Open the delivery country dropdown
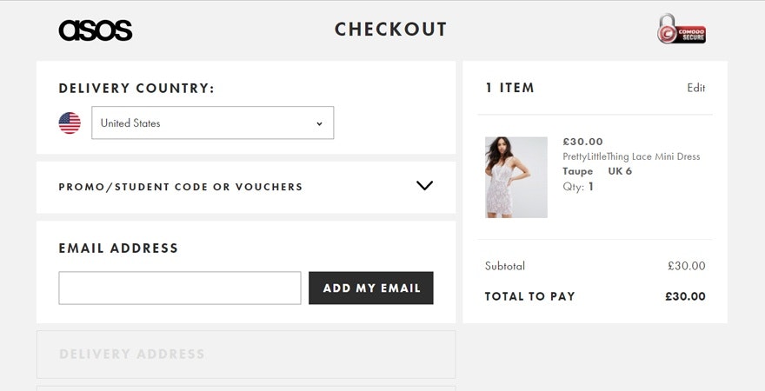The width and height of the screenshot is (765, 391). [212, 123]
